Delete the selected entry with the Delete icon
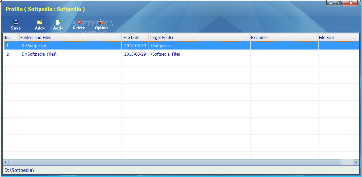Screen dimensions: 362x177 (79, 25)
